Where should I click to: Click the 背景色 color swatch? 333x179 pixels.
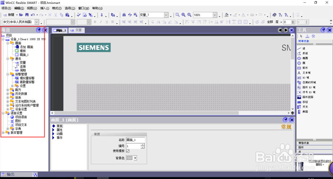[x=130, y=158]
